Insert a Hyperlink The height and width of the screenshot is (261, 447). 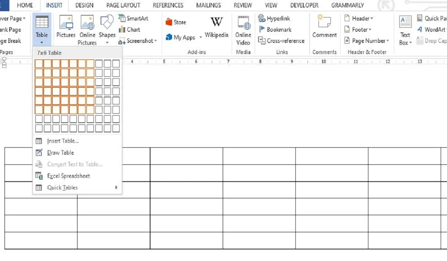click(x=274, y=18)
